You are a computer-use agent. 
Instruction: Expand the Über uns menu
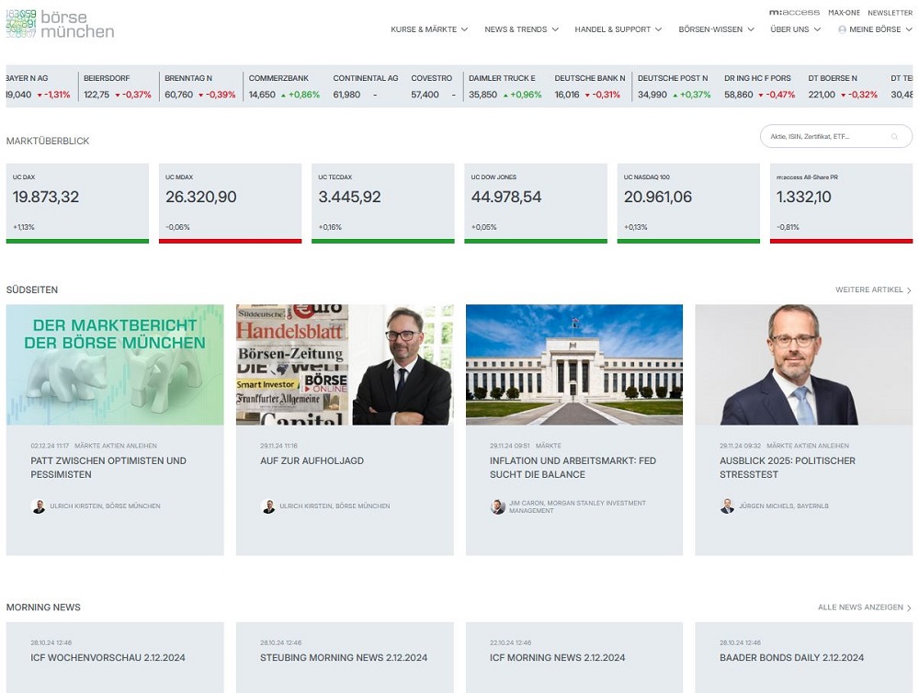(x=795, y=29)
